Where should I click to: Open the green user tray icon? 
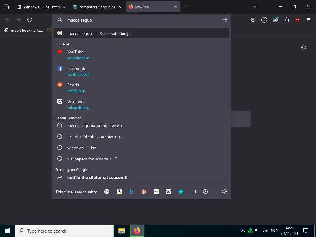click(250, 231)
